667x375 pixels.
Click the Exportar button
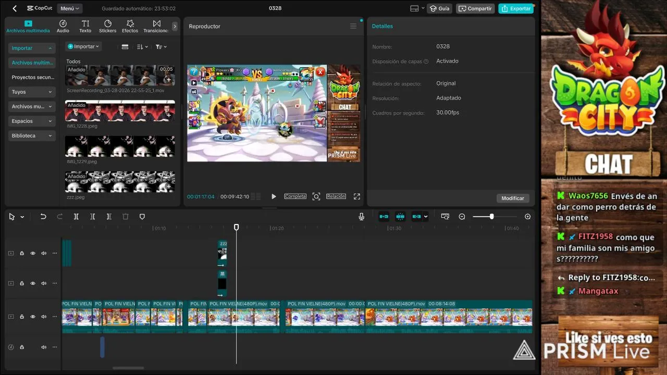pos(516,8)
